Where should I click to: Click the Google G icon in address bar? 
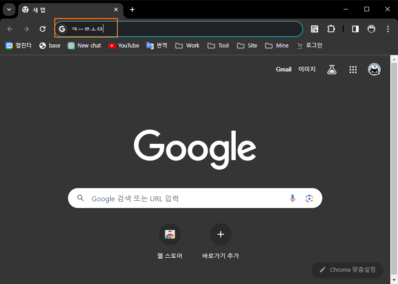tap(62, 29)
